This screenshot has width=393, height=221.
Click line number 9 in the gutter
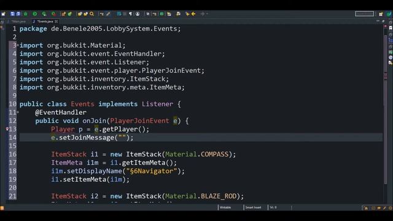pos(14,96)
